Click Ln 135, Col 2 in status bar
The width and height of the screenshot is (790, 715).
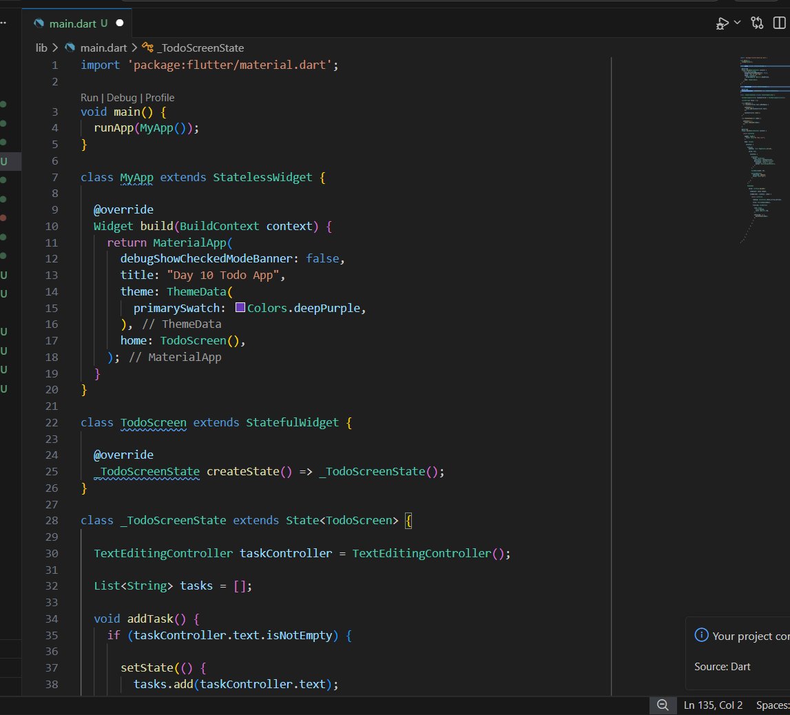coord(713,705)
